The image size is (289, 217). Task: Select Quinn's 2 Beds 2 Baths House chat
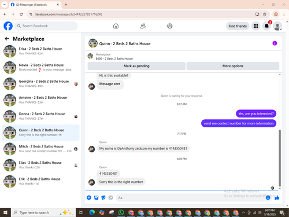coord(40,133)
